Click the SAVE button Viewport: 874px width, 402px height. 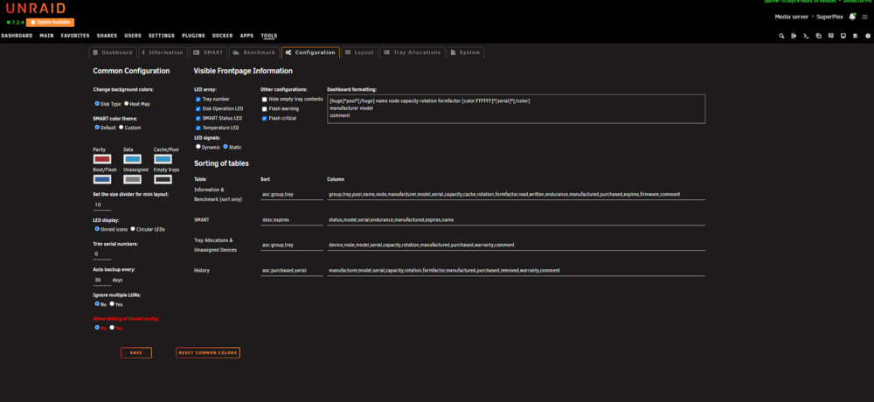click(136, 353)
